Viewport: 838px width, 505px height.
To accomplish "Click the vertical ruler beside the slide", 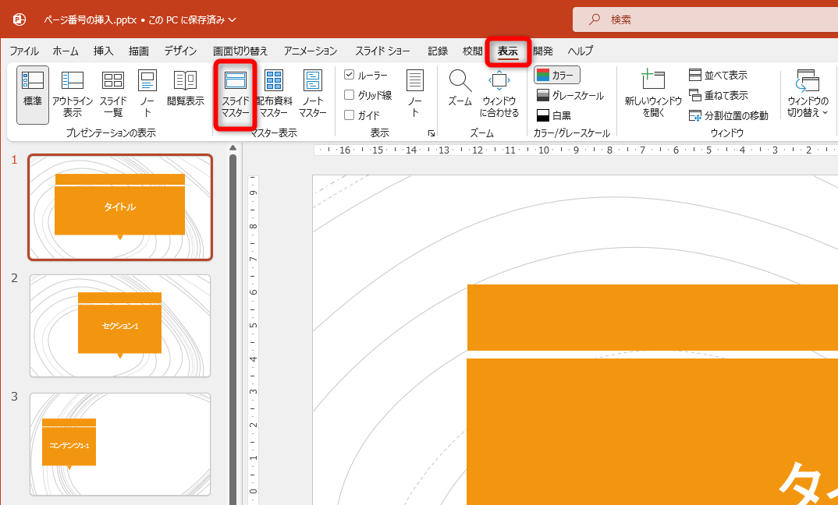I will pyautogui.click(x=254, y=340).
